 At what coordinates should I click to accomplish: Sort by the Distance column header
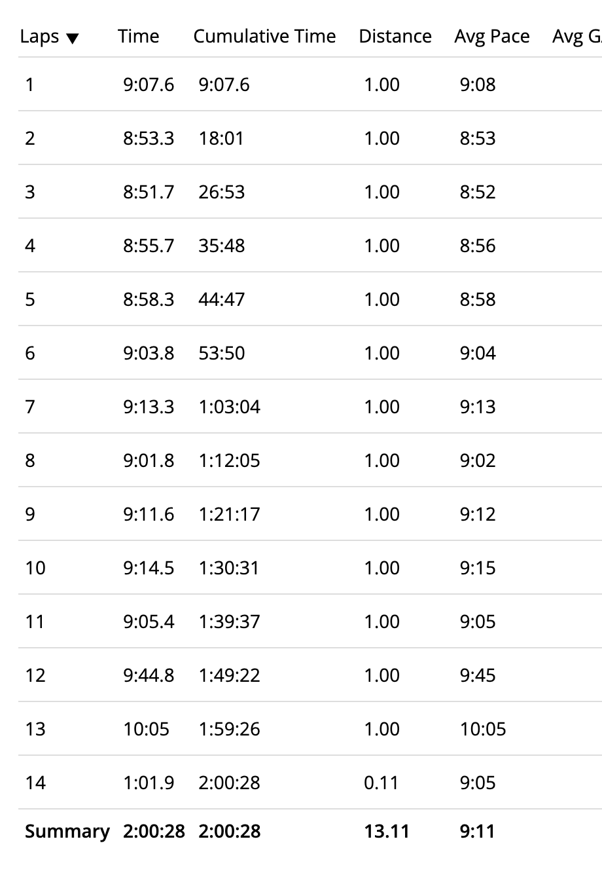pos(395,36)
